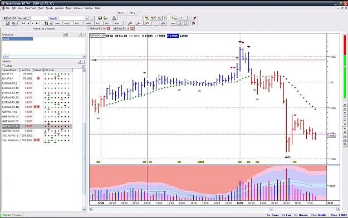The height and width of the screenshot is (218, 348).
Task: Click the first red trend line tool icon
Action: click(130, 23)
